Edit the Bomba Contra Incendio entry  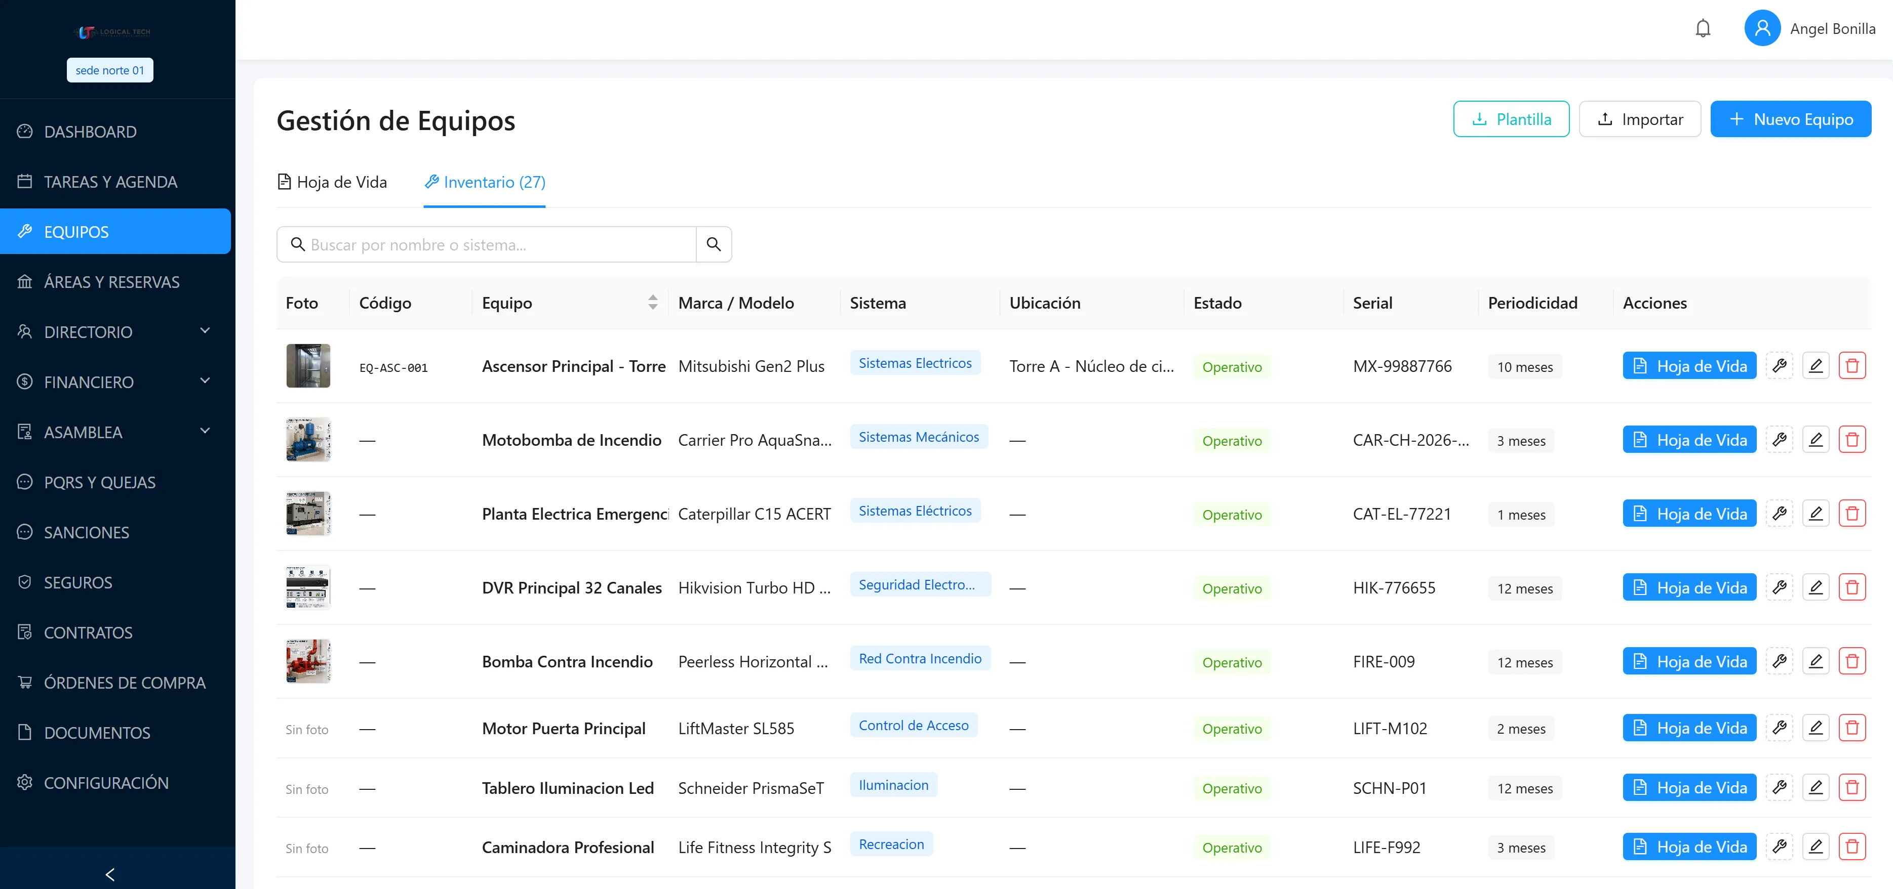click(x=1816, y=661)
